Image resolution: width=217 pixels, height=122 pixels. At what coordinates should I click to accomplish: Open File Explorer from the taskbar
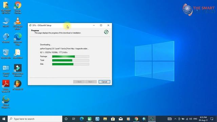(105, 119)
